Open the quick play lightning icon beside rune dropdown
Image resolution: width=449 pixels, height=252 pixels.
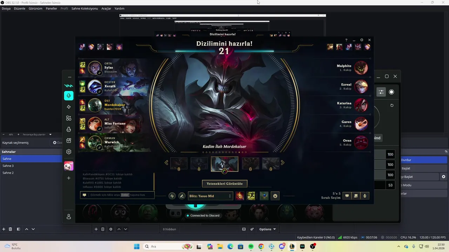tap(172, 196)
